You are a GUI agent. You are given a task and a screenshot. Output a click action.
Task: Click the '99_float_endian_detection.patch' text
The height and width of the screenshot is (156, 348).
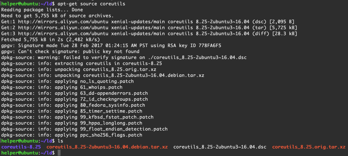(x=124, y=129)
